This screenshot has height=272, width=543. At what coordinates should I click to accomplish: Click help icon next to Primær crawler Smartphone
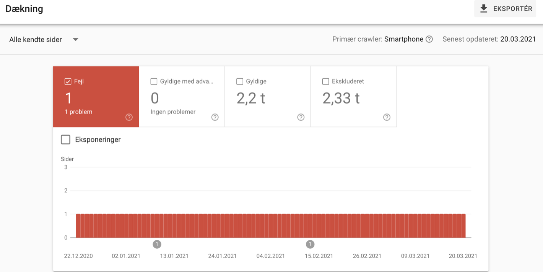click(x=429, y=39)
